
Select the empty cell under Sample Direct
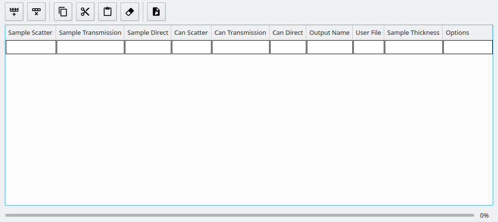pos(148,47)
